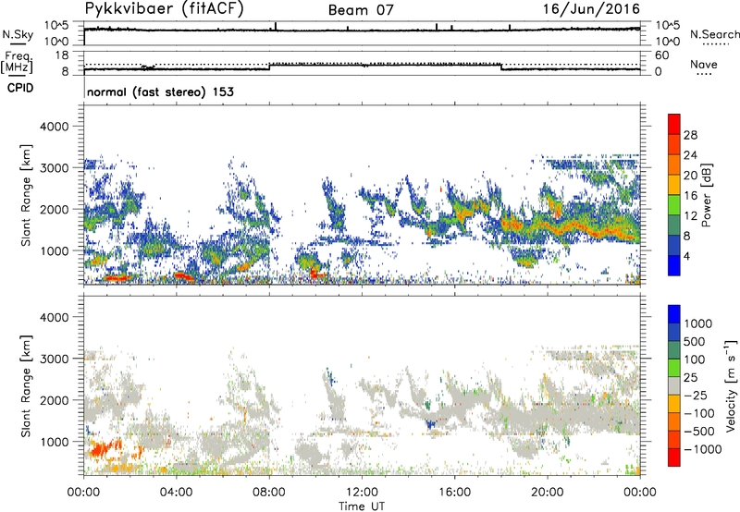Click 'Slant Range [km]' label of the velocity panel
Viewport: 740px width, 512px height.
pyautogui.click(x=26, y=385)
